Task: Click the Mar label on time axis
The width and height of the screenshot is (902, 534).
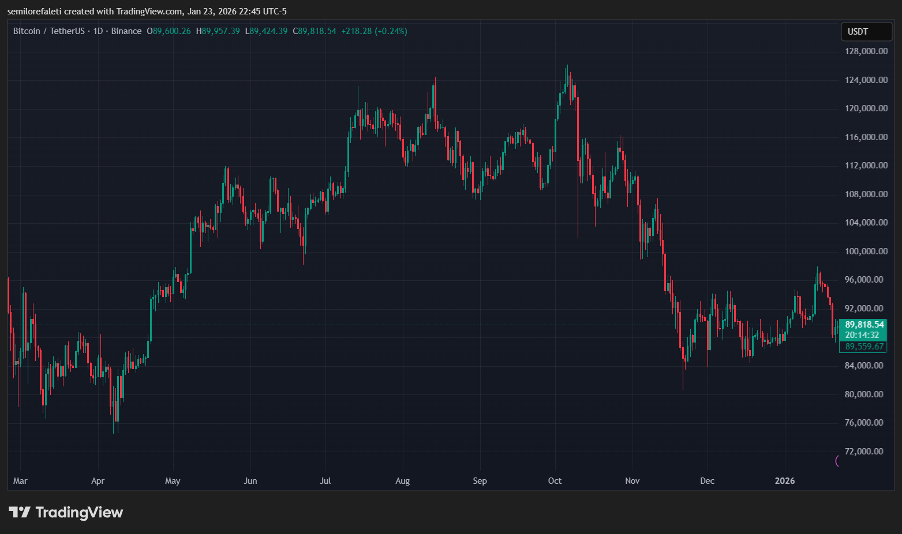Action: (x=20, y=480)
